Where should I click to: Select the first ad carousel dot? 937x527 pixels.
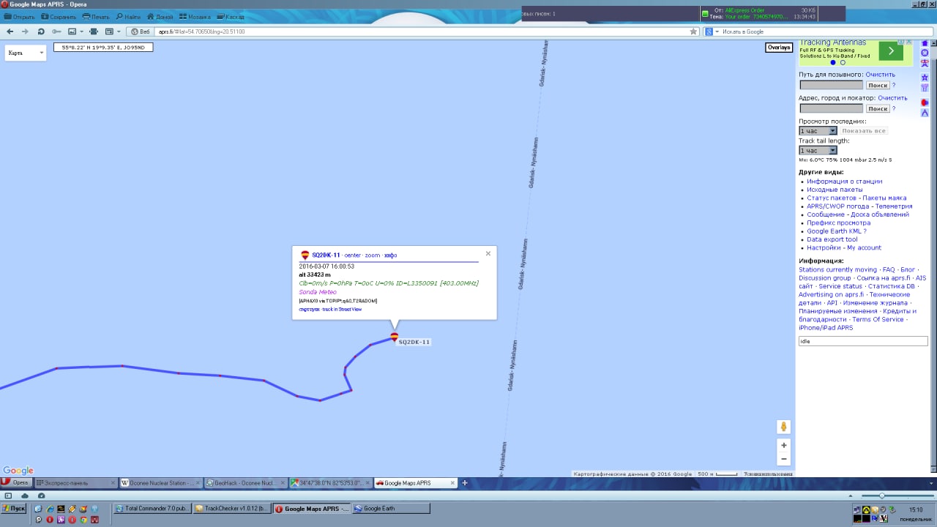(833, 63)
